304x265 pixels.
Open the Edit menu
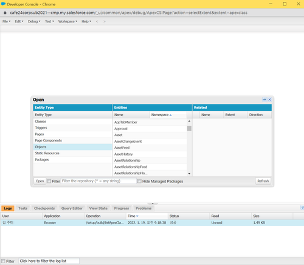click(x=19, y=21)
